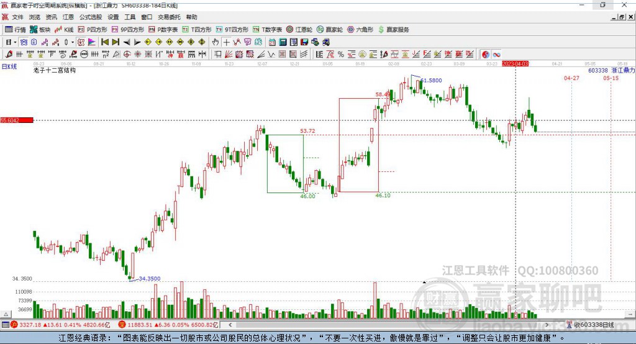Viewport: 636px width, 344px height.
Task: Click the 55.6042 red price tag
Action: [x=17, y=120]
